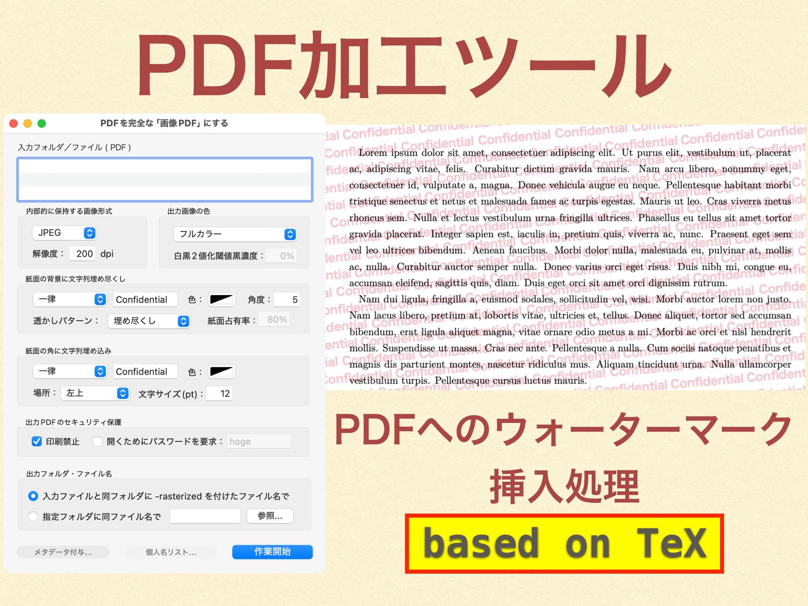Expand the 一律 dropdown in background text section

pyautogui.click(x=69, y=299)
